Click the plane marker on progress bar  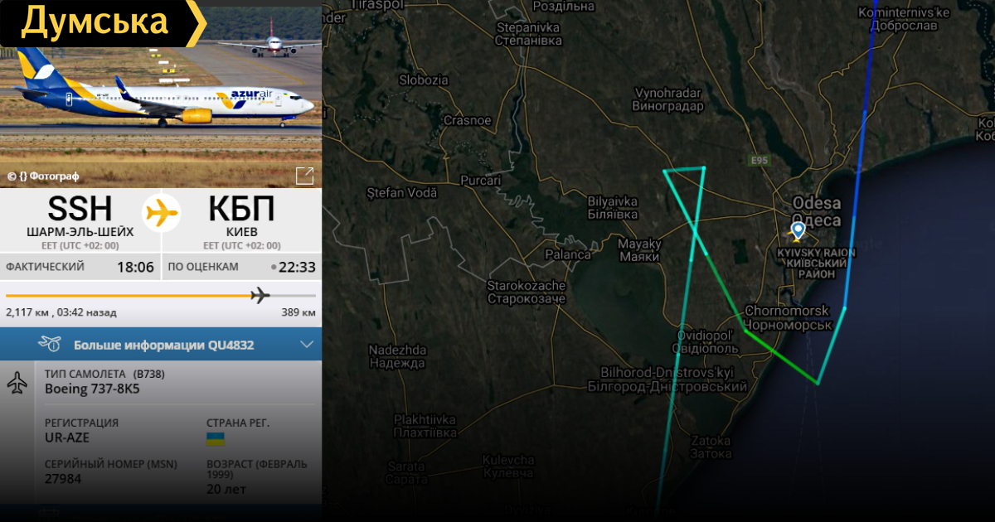(x=260, y=295)
